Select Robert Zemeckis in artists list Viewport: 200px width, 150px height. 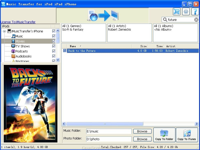pos(119,30)
